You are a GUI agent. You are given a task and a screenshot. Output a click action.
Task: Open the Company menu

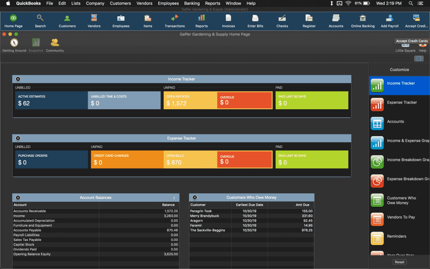pos(95,3)
